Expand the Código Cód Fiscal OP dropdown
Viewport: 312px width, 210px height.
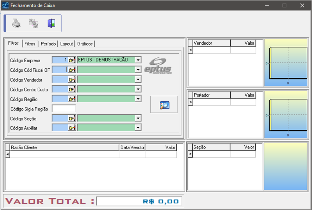(138, 70)
